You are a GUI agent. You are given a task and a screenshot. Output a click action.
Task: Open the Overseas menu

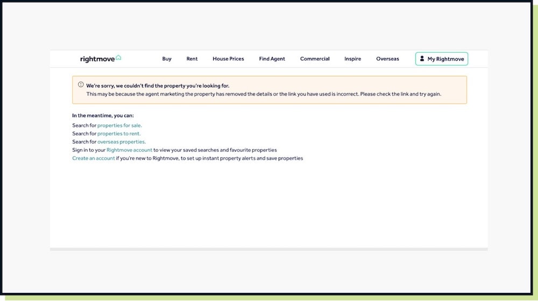point(387,59)
